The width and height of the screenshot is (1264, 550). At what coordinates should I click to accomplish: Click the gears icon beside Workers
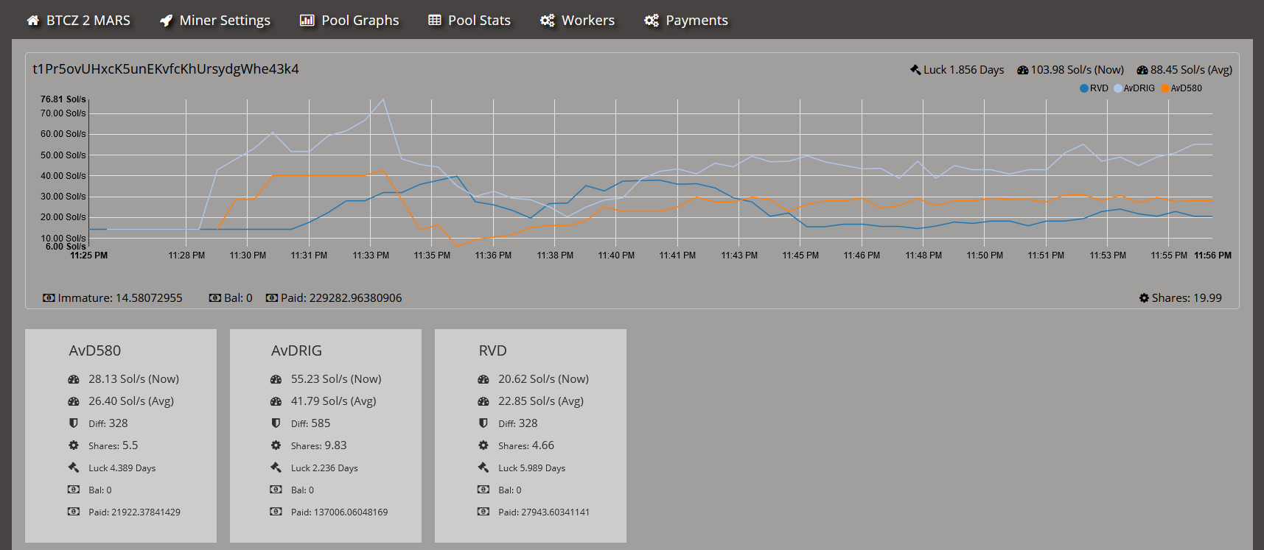point(548,21)
